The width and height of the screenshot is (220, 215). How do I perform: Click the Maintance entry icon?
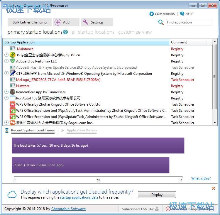point(13,49)
